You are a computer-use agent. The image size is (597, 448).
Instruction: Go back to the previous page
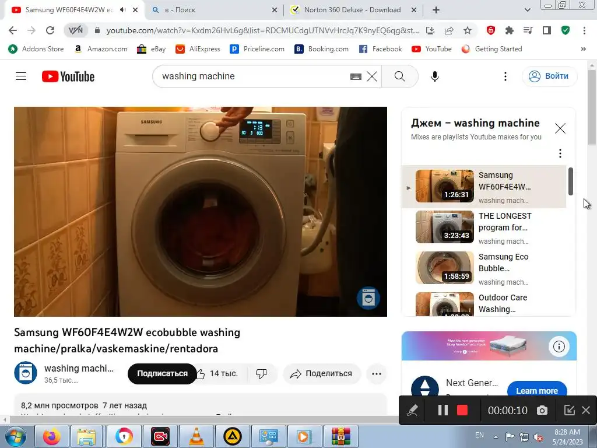point(13,30)
